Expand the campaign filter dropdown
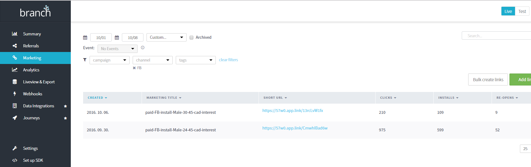This screenshot has width=531, height=167. 109,60
